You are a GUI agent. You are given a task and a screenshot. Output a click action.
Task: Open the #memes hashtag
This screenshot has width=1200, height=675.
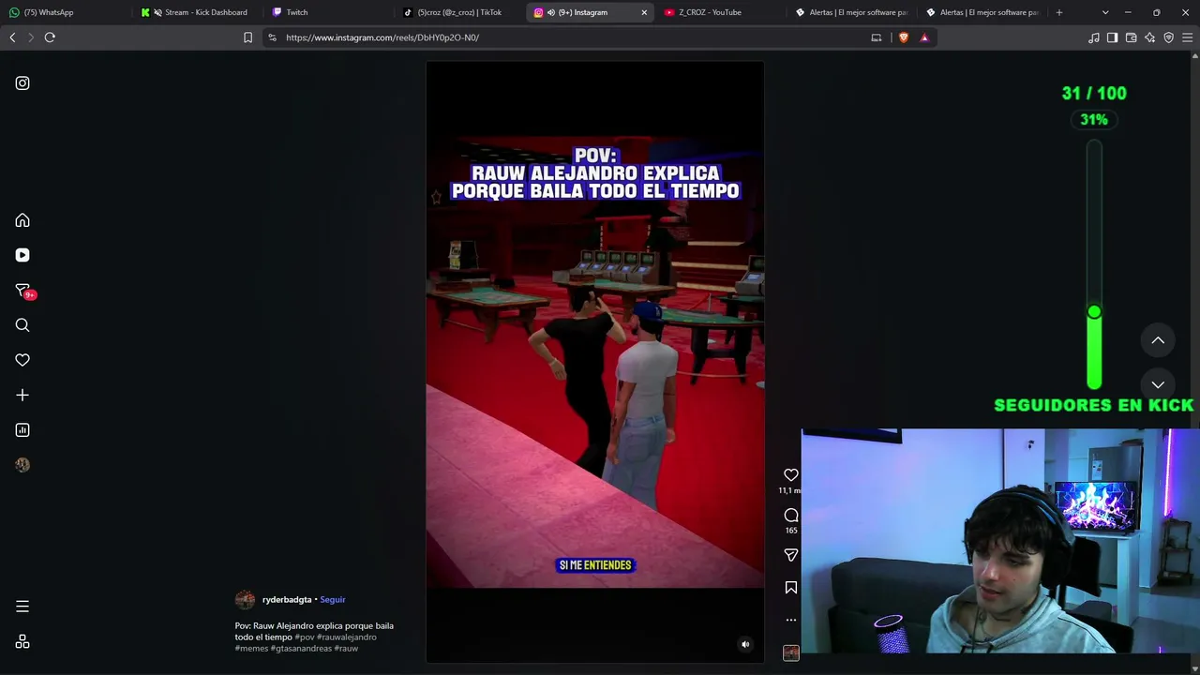point(251,649)
